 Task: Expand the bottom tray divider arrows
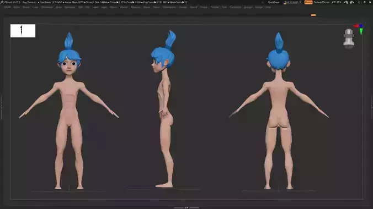(186, 208)
